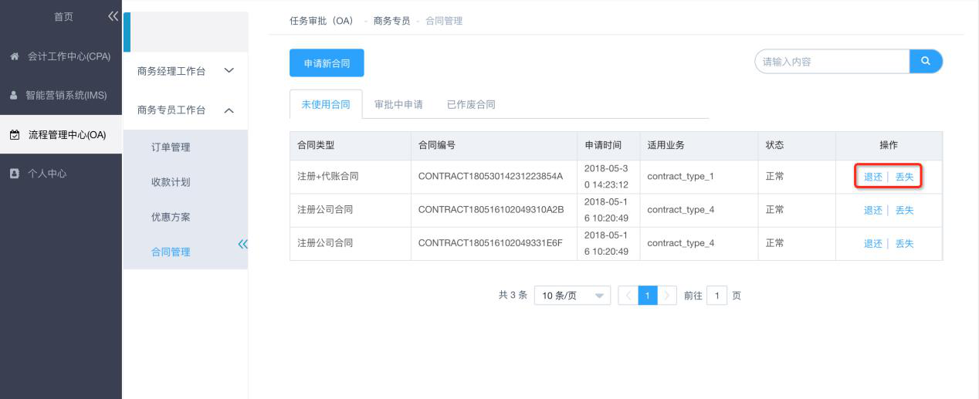Screen dimensions: 979x399
Task: Select 流程管理中心(OA) menu item
Action: 61,135
